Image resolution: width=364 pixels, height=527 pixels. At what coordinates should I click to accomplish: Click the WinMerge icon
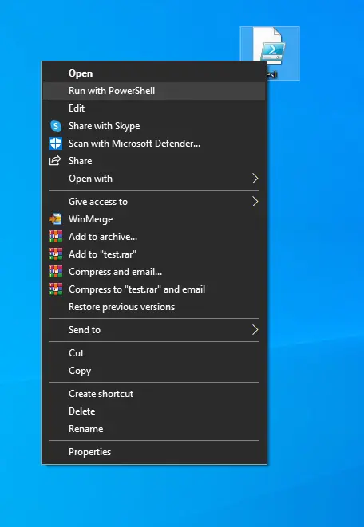(x=56, y=219)
